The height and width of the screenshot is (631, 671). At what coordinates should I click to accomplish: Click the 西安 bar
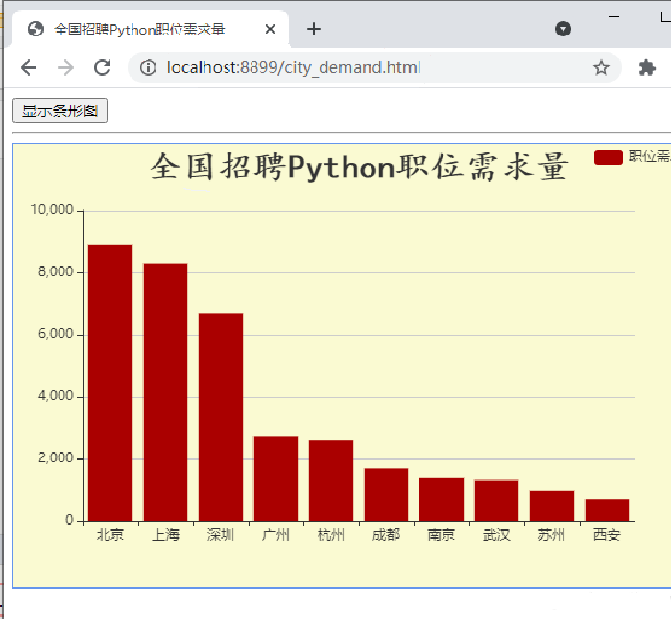(608, 509)
